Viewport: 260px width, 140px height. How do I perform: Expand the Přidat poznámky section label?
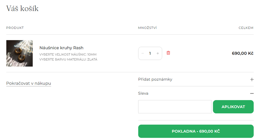pos(155,79)
